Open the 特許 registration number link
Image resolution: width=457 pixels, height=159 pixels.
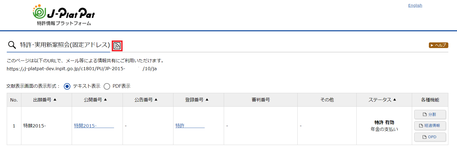pyautogui.click(x=180, y=126)
